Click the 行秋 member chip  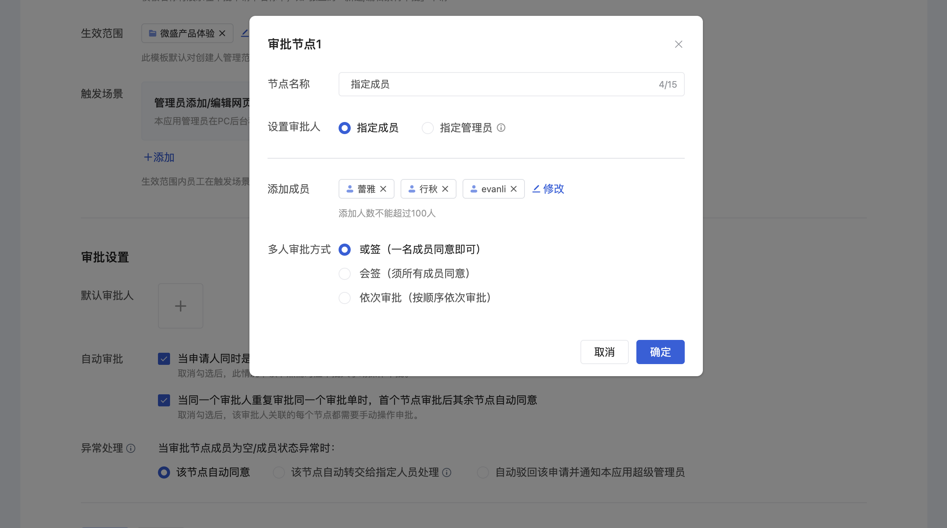pos(428,189)
